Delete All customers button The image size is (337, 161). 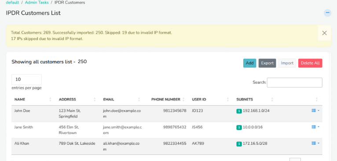click(x=310, y=63)
